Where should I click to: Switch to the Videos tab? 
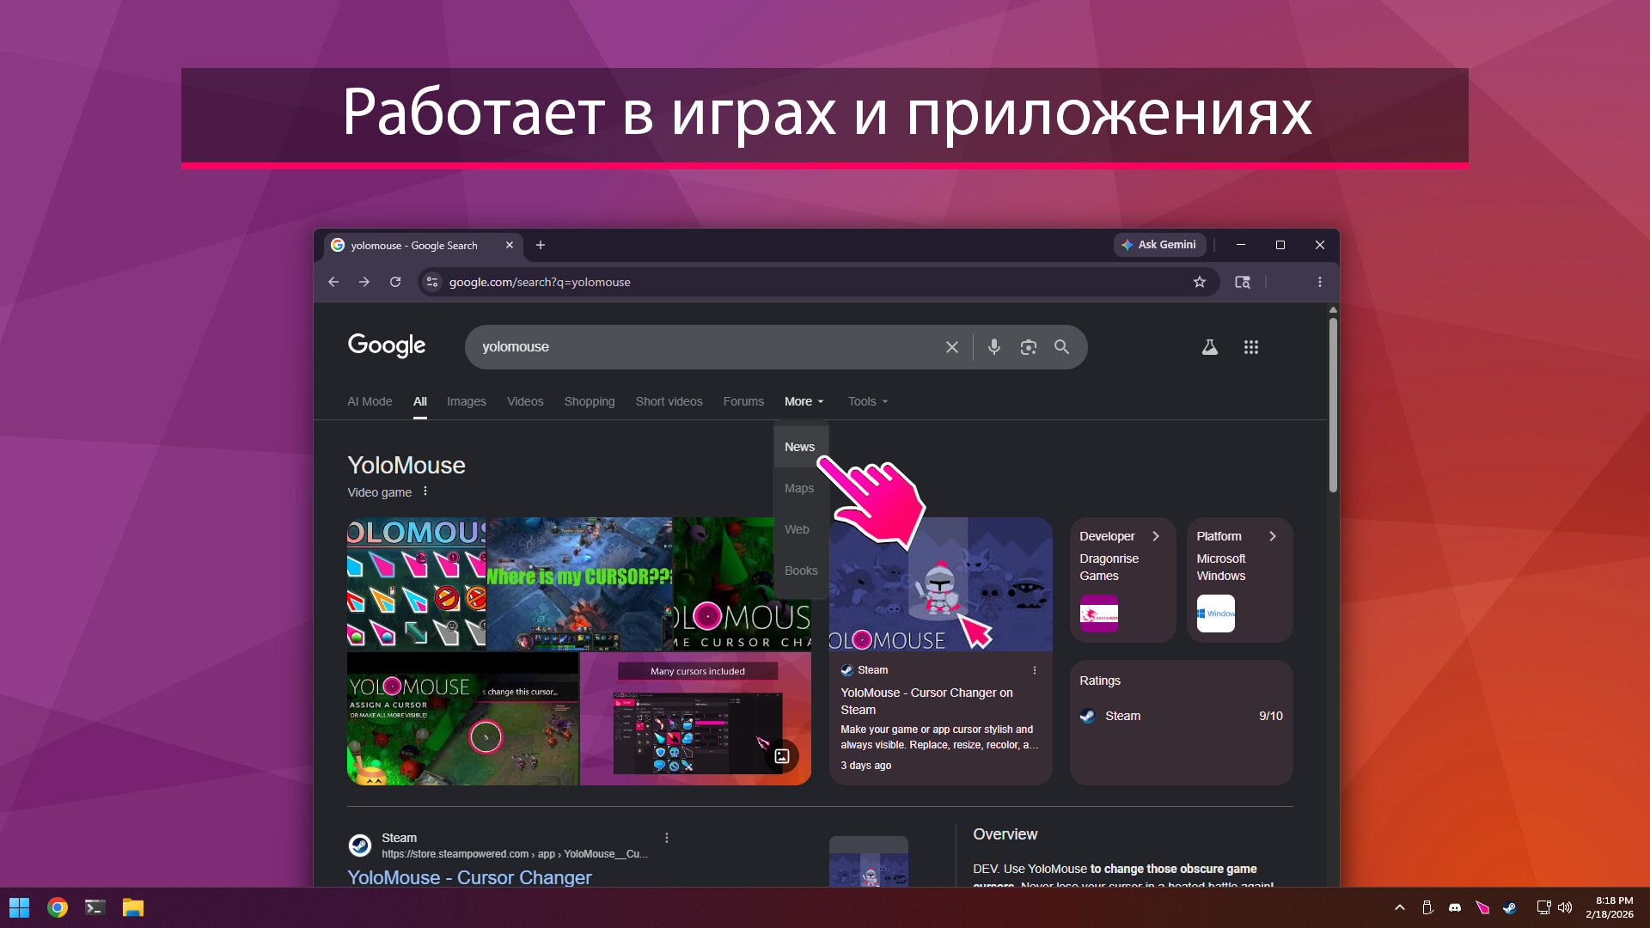pyautogui.click(x=525, y=401)
